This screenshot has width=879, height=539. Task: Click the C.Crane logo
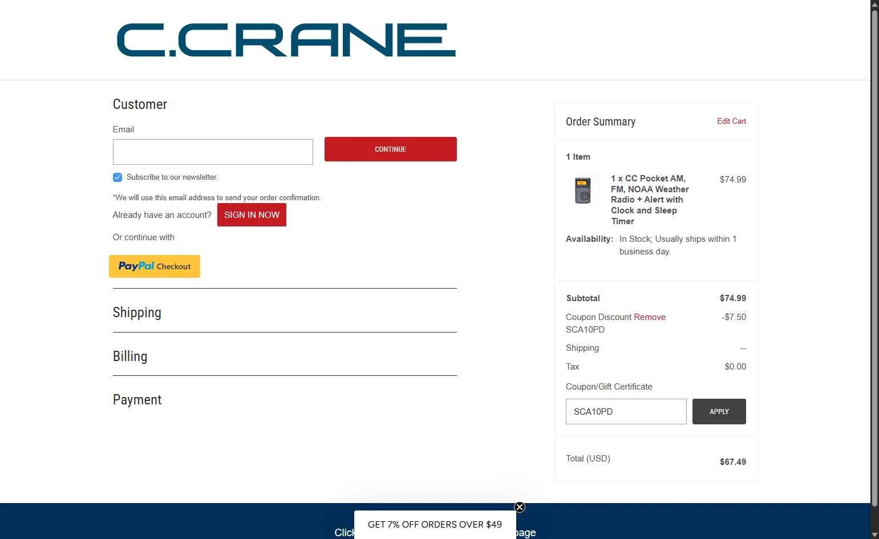(286, 40)
